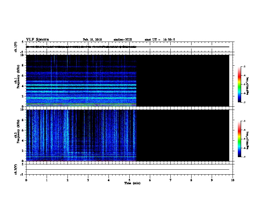Screen dimensions: 262x202
Task: Click the upper color scale bar beside ch.1
Action: 239,84
